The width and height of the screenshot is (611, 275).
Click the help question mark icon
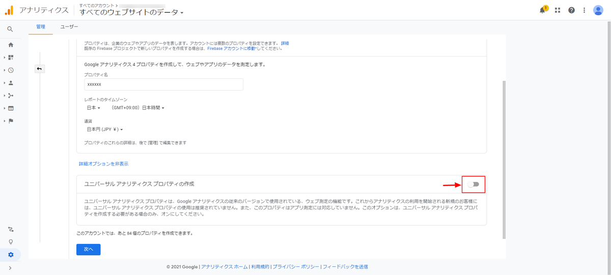pyautogui.click(x=571, y=10)
